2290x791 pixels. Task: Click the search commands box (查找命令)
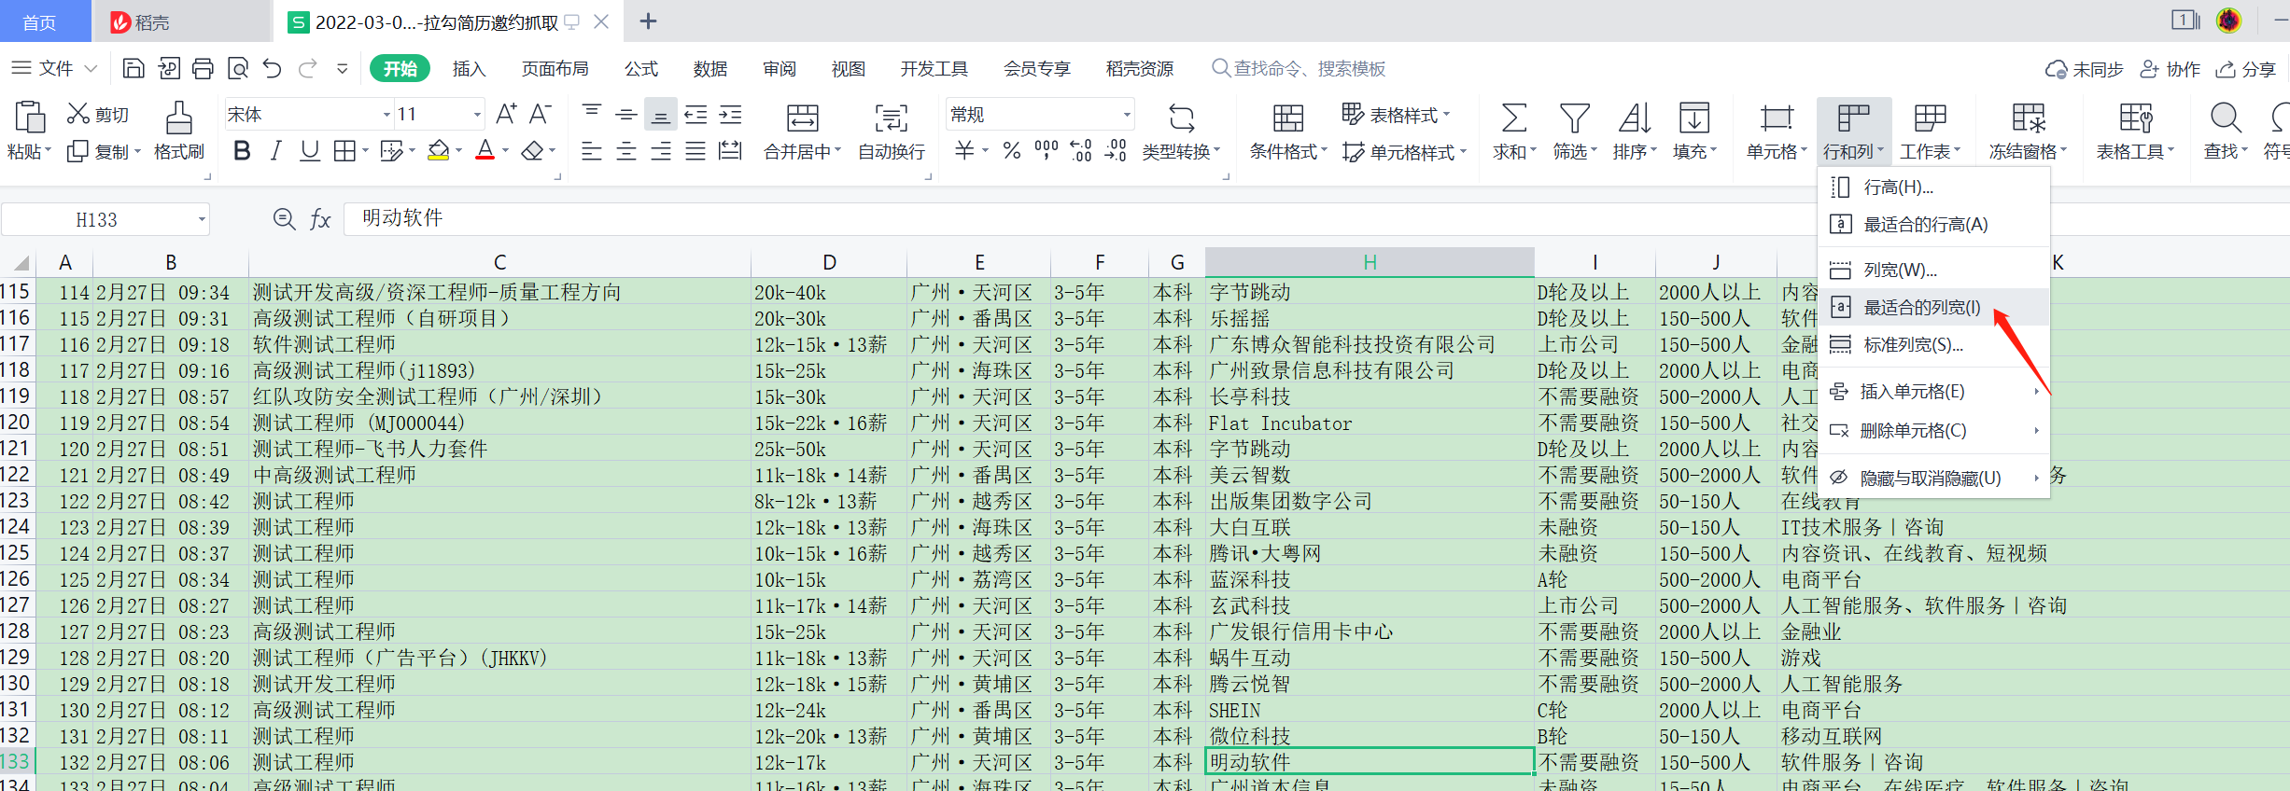click(x=1299, y=69)
